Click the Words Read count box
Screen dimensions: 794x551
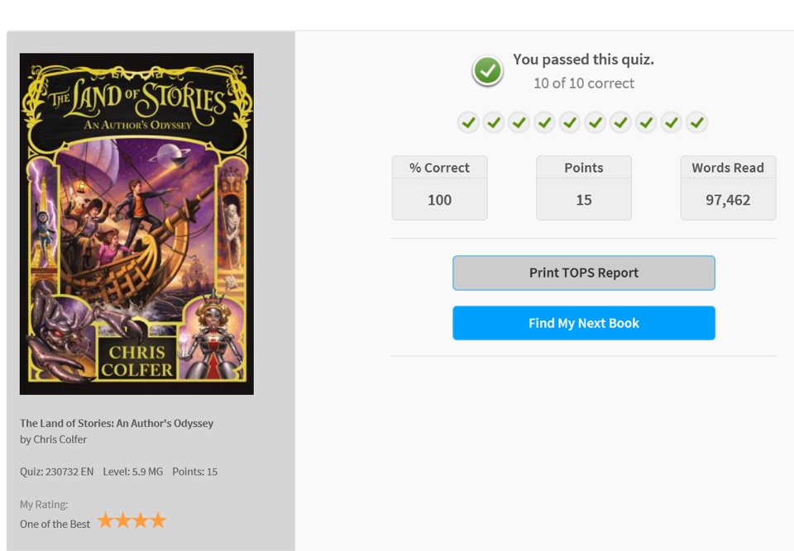pos(728,188)
